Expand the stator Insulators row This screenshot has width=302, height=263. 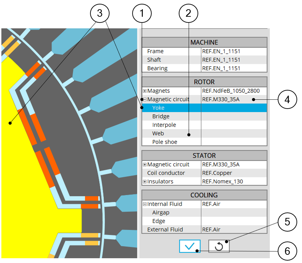coord(145,182)
